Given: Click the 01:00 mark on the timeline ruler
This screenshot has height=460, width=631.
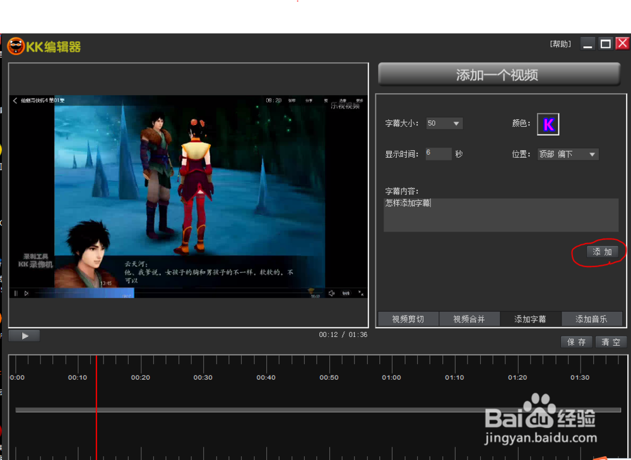Looking at the screenshot, I should (392, 377).
